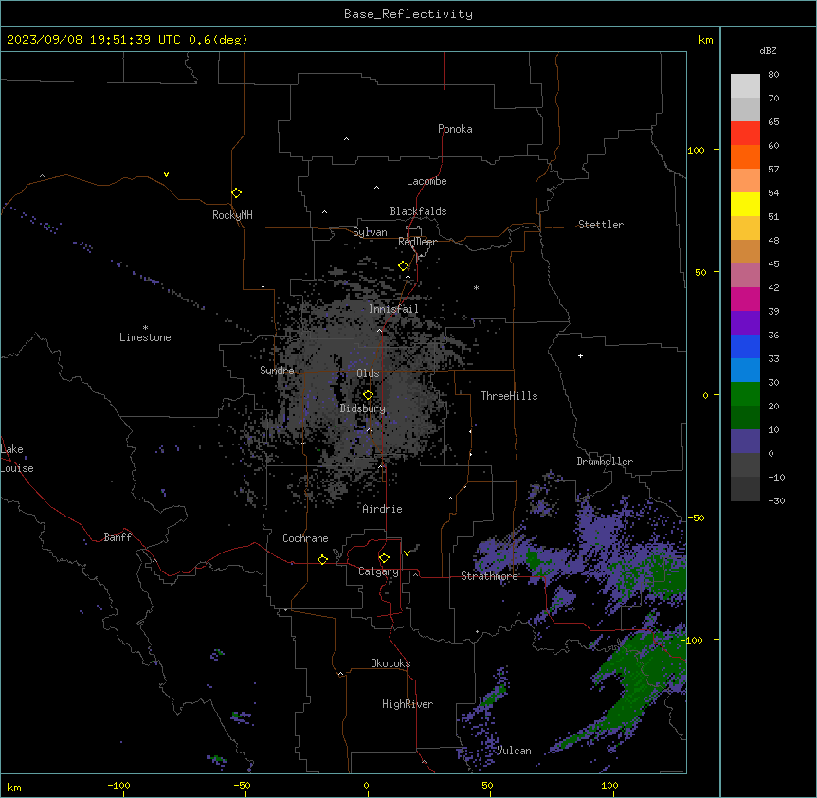This screenshot has height=798, width=817.
Task: Click the Drumheller label
Action: (x=605, y=462)
